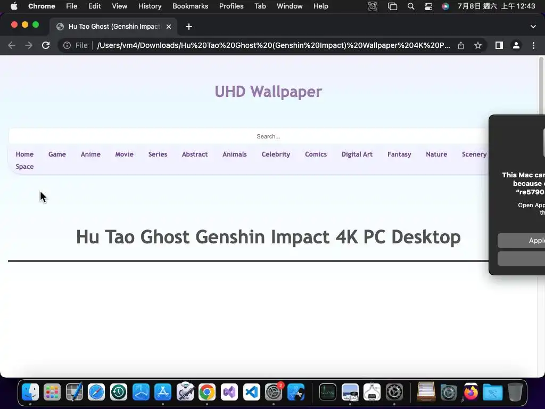Open App Store from the Dock
This screenshot has height=409, width=545.
pos(163,392)
